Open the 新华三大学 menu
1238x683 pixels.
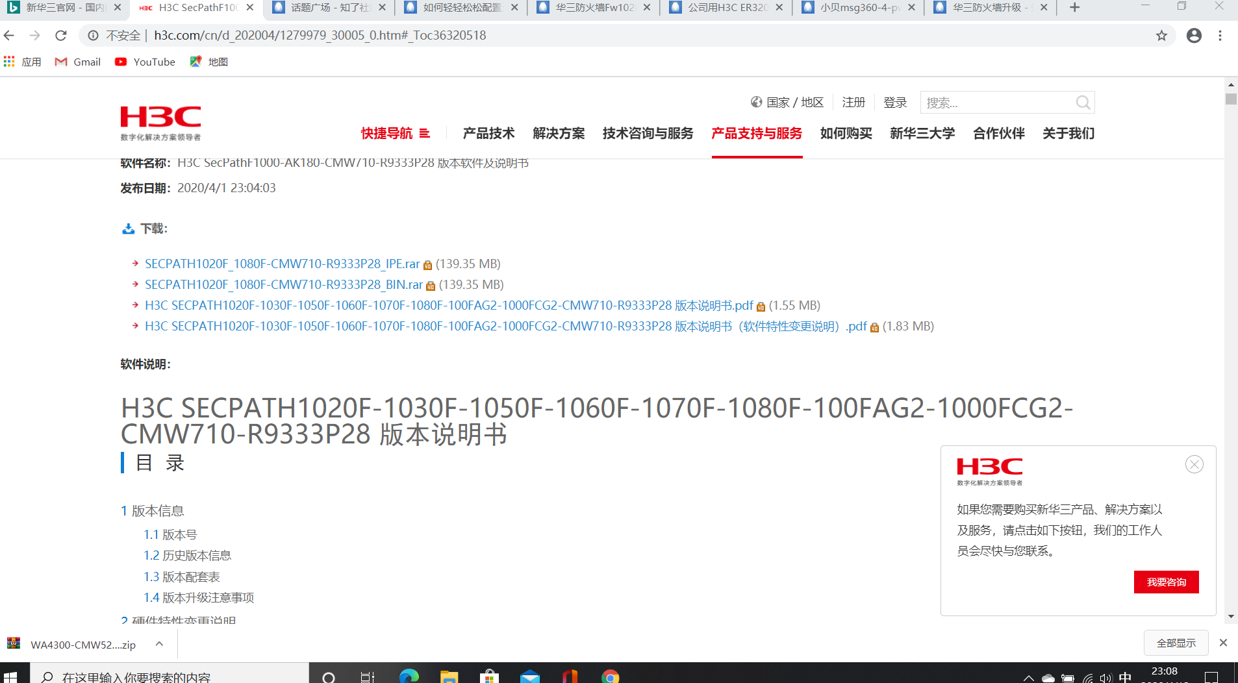[922, 133]
